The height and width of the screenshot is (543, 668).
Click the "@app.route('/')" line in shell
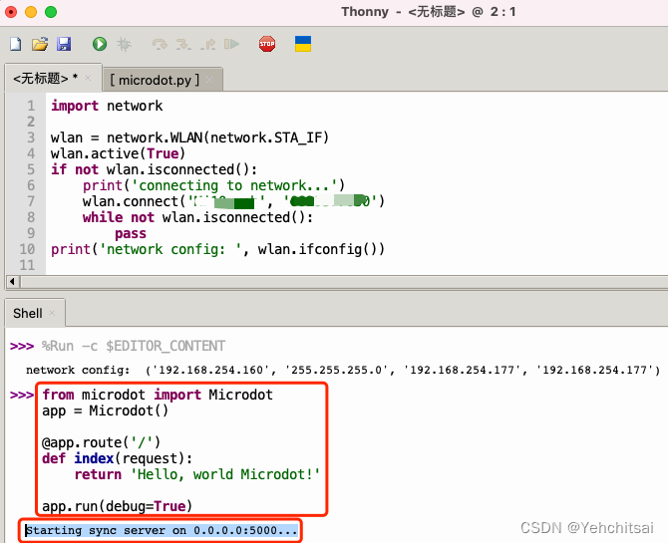point(102,443)
